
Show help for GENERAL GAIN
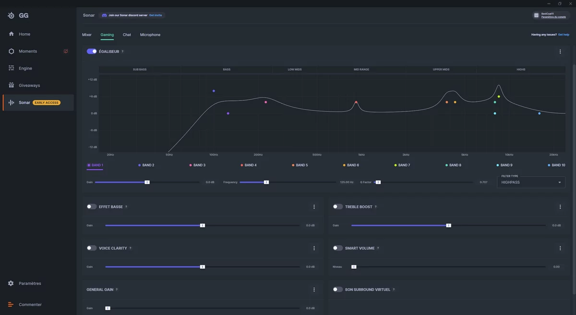coord(117,290)
